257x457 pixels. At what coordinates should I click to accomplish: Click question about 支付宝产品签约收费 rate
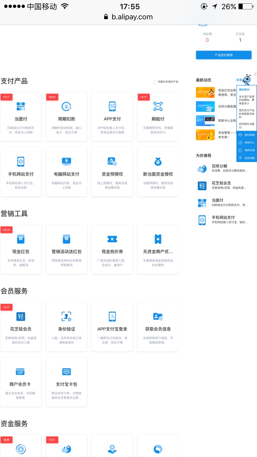[x=247, y=100]
